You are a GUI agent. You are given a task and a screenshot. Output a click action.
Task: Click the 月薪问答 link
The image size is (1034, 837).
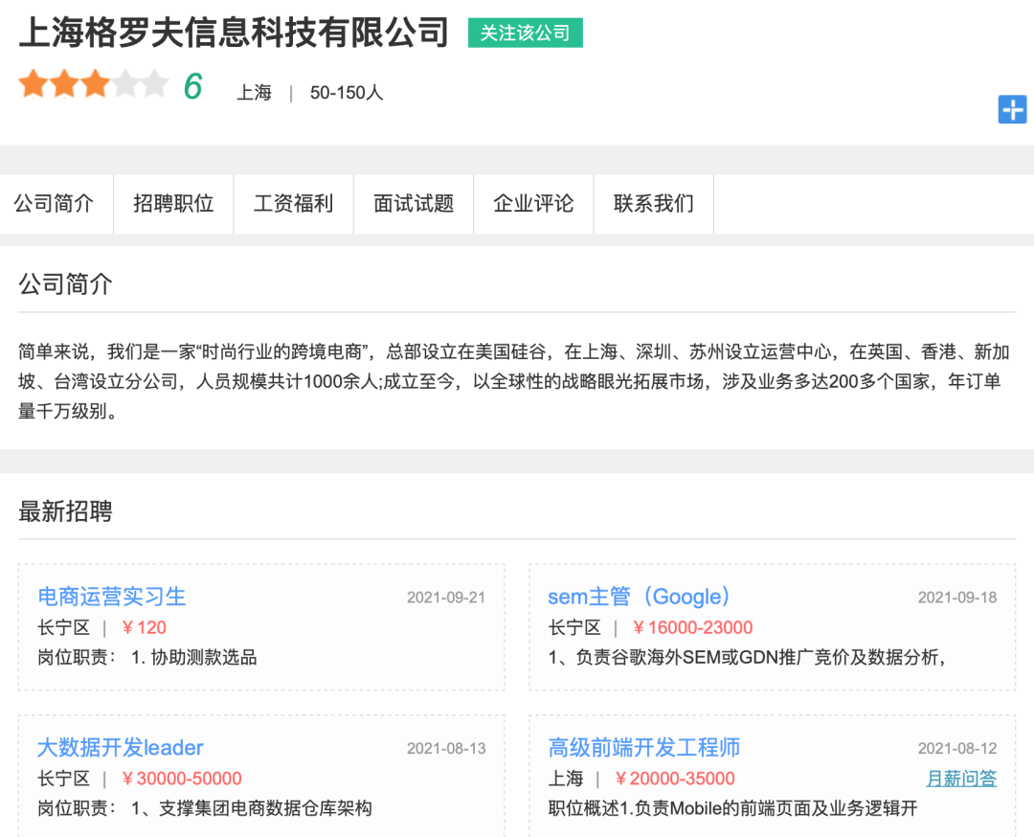pos(961,779)
